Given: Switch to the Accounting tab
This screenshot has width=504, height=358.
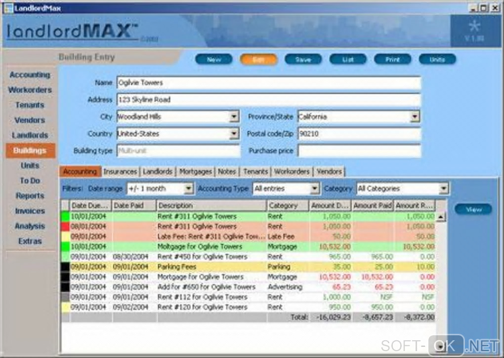Looking at the screenshot, I should tap(80, 171).
